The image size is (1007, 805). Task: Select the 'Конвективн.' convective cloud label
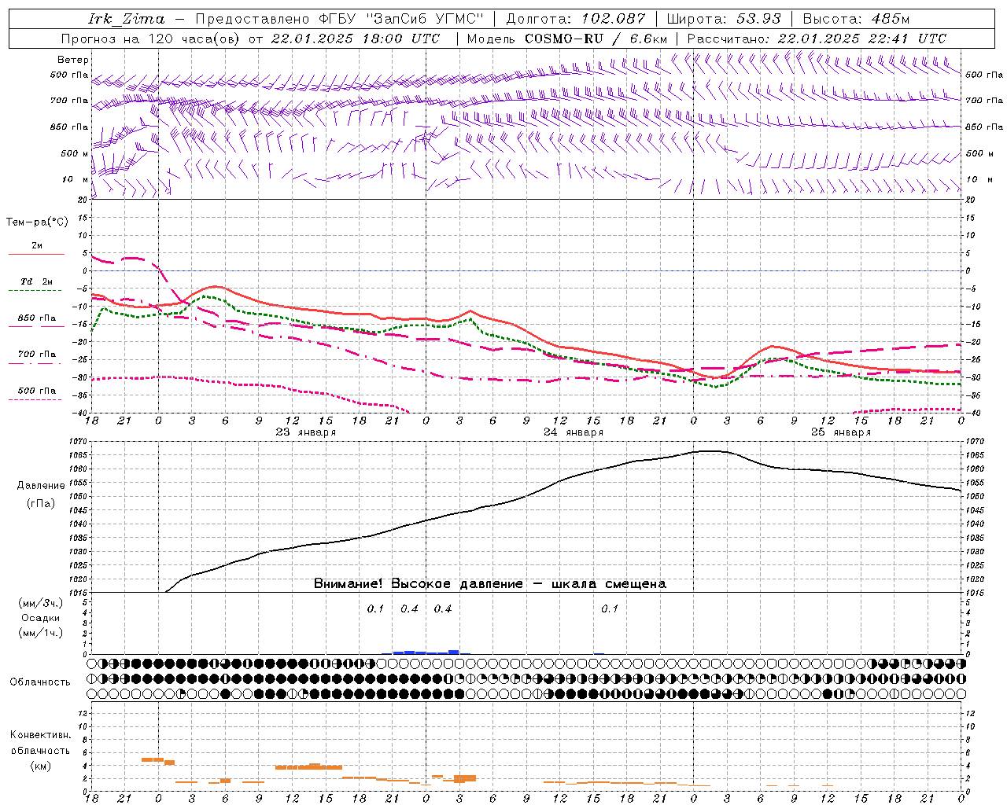40,735
